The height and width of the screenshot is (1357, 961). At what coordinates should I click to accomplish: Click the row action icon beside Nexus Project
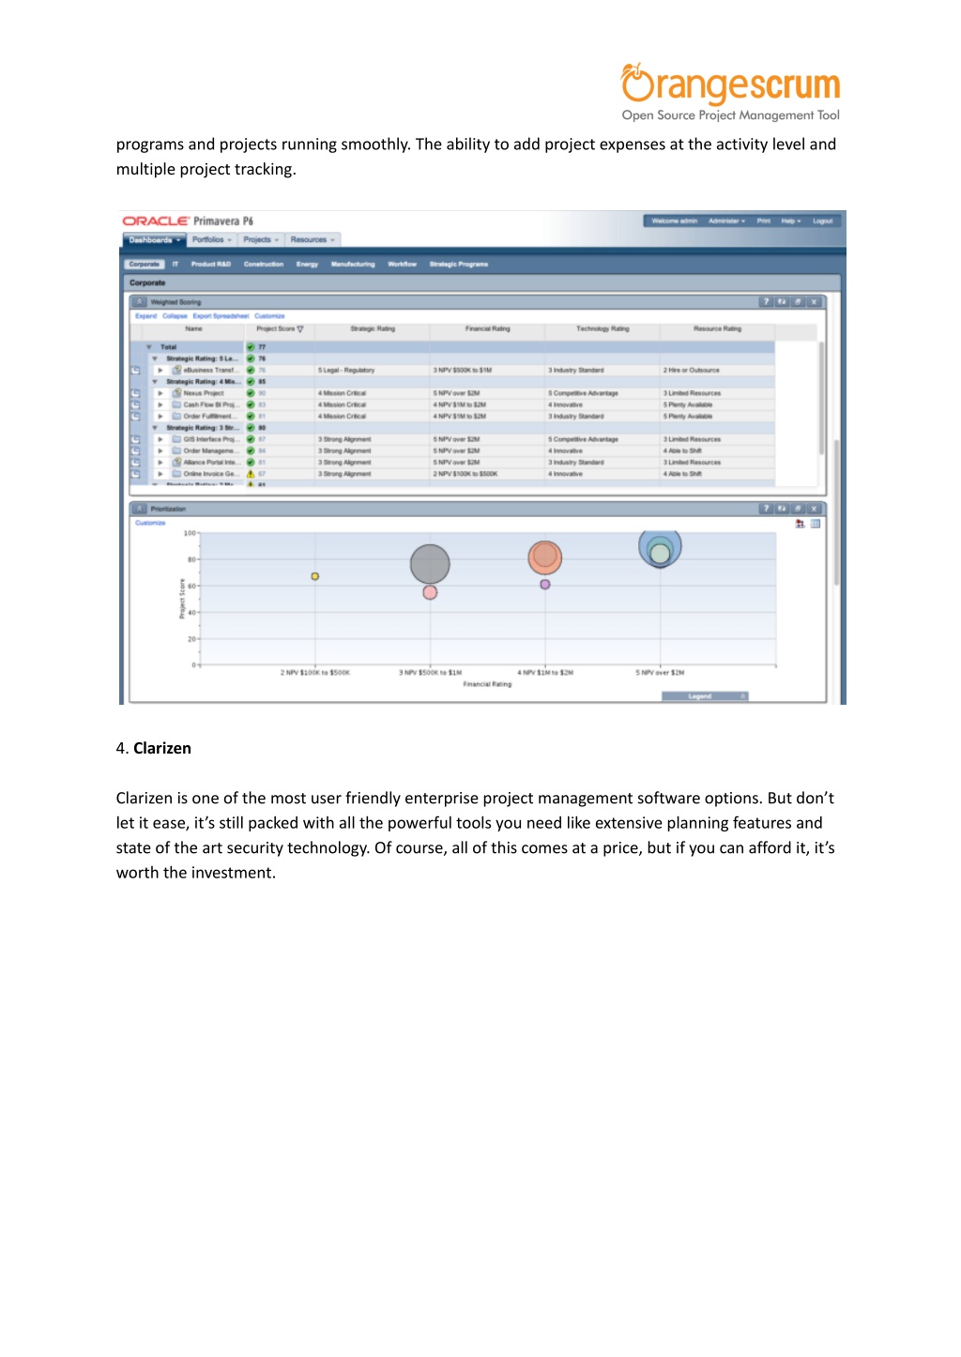(x=135, y=393)
